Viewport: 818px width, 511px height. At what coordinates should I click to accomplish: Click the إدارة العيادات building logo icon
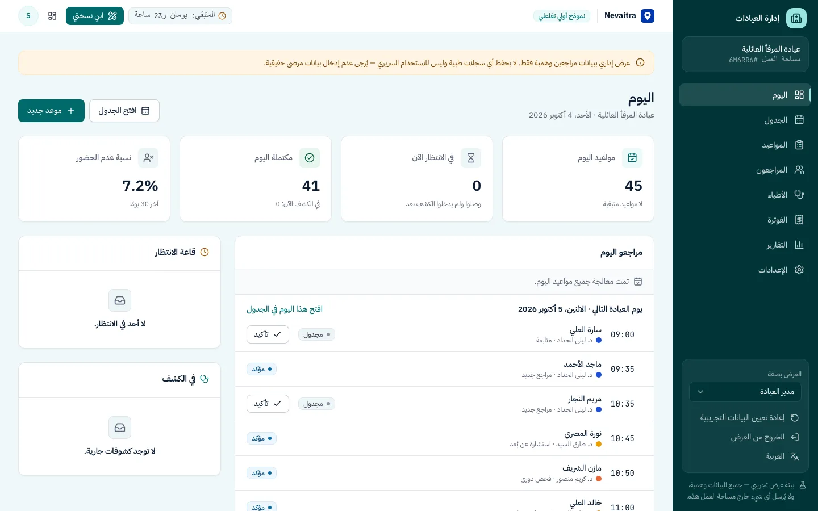click(796, 18)
